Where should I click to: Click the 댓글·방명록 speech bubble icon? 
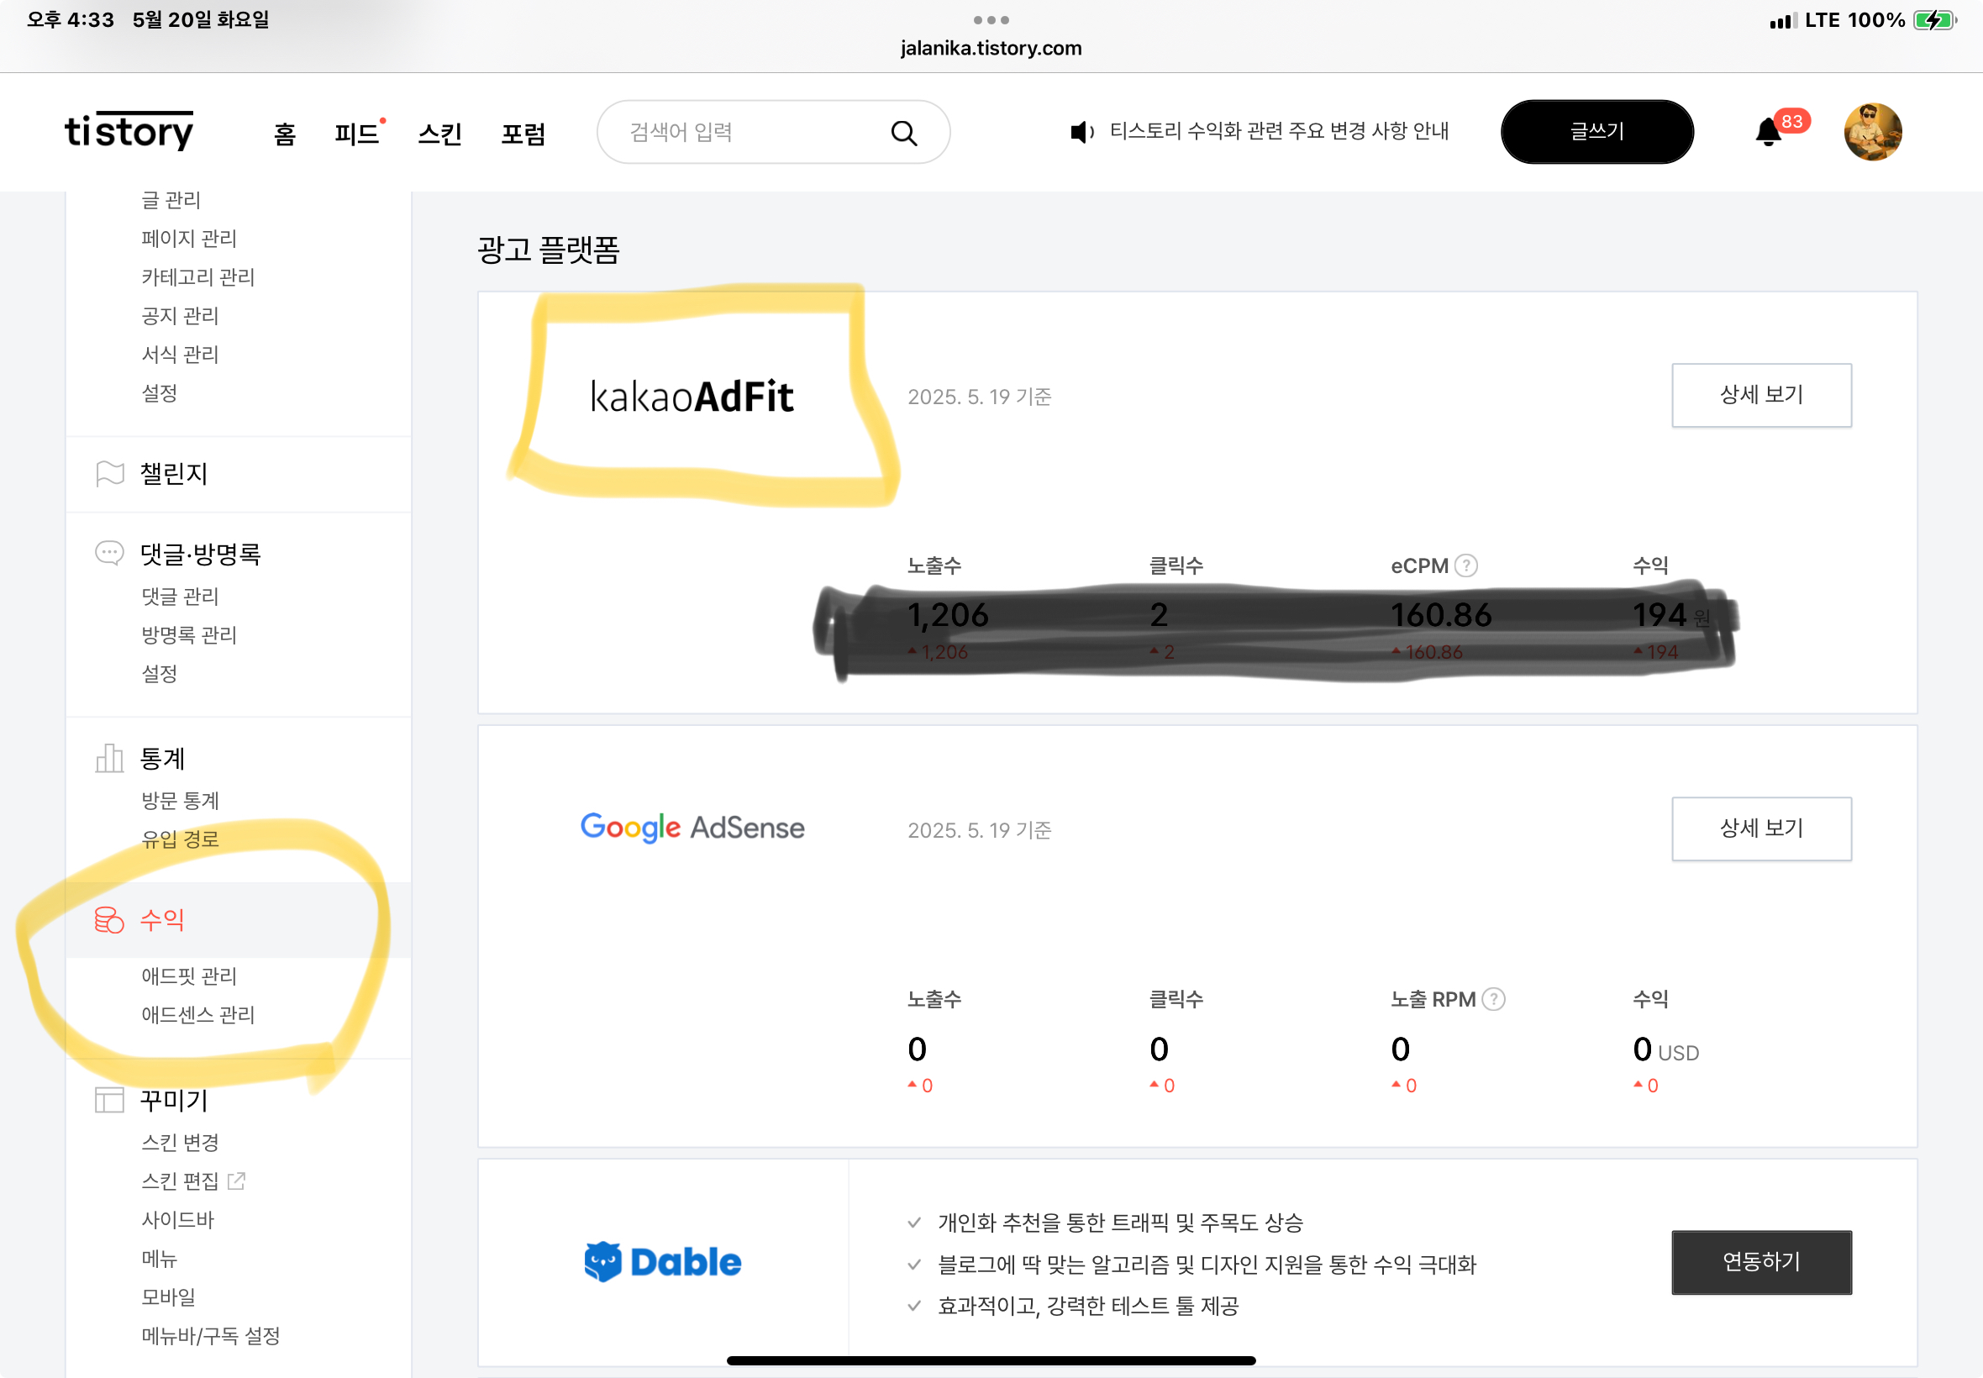click(x=109, y=554)
